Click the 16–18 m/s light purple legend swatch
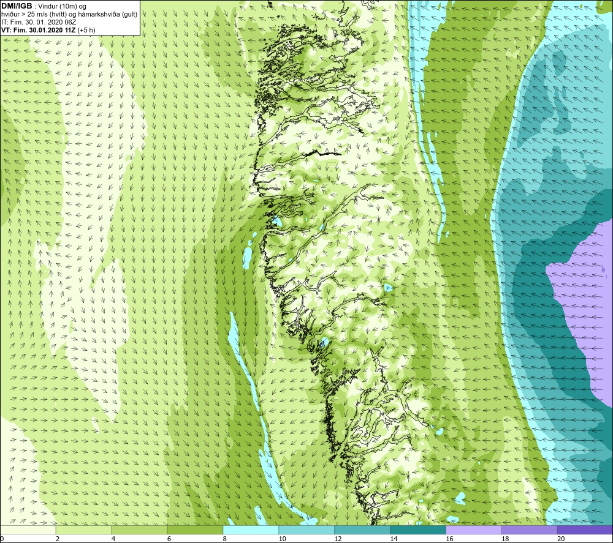The width and height of the screenshot is (613, 543). coord(474,530)
